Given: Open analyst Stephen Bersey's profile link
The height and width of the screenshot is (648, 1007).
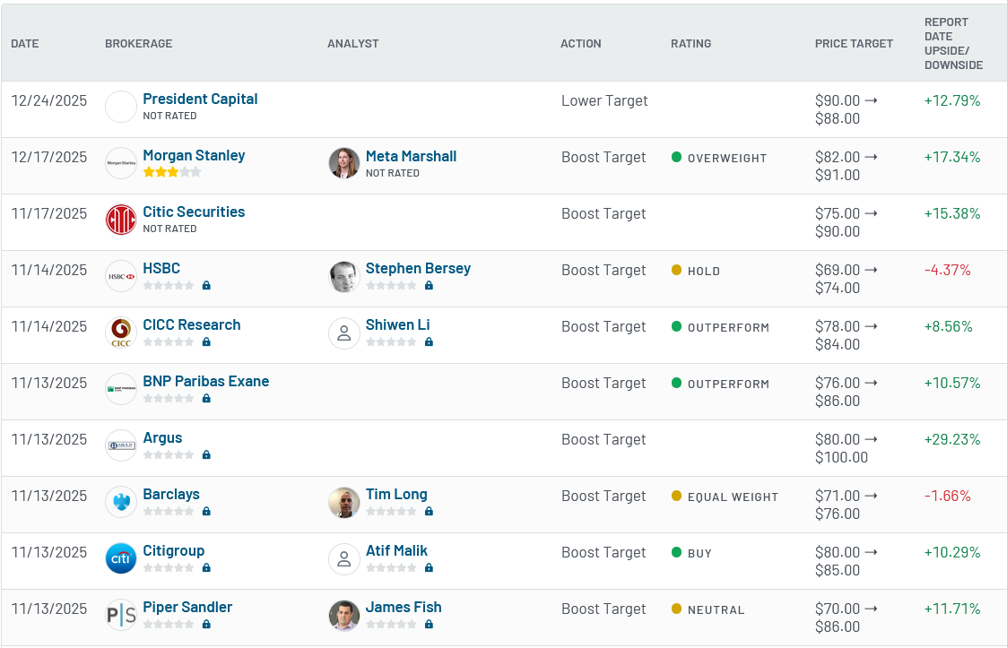Looking at the screenshot, I should (418, 269).
